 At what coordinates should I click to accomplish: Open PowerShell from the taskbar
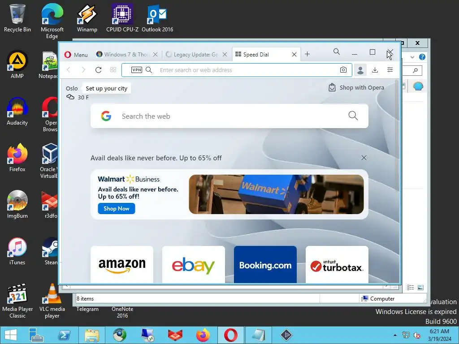pos(64,335)
